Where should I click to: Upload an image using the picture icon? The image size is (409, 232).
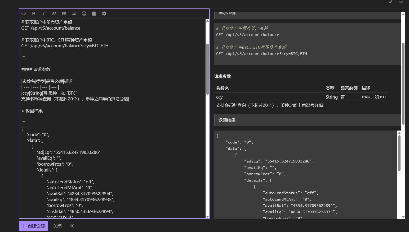point(74,13)
